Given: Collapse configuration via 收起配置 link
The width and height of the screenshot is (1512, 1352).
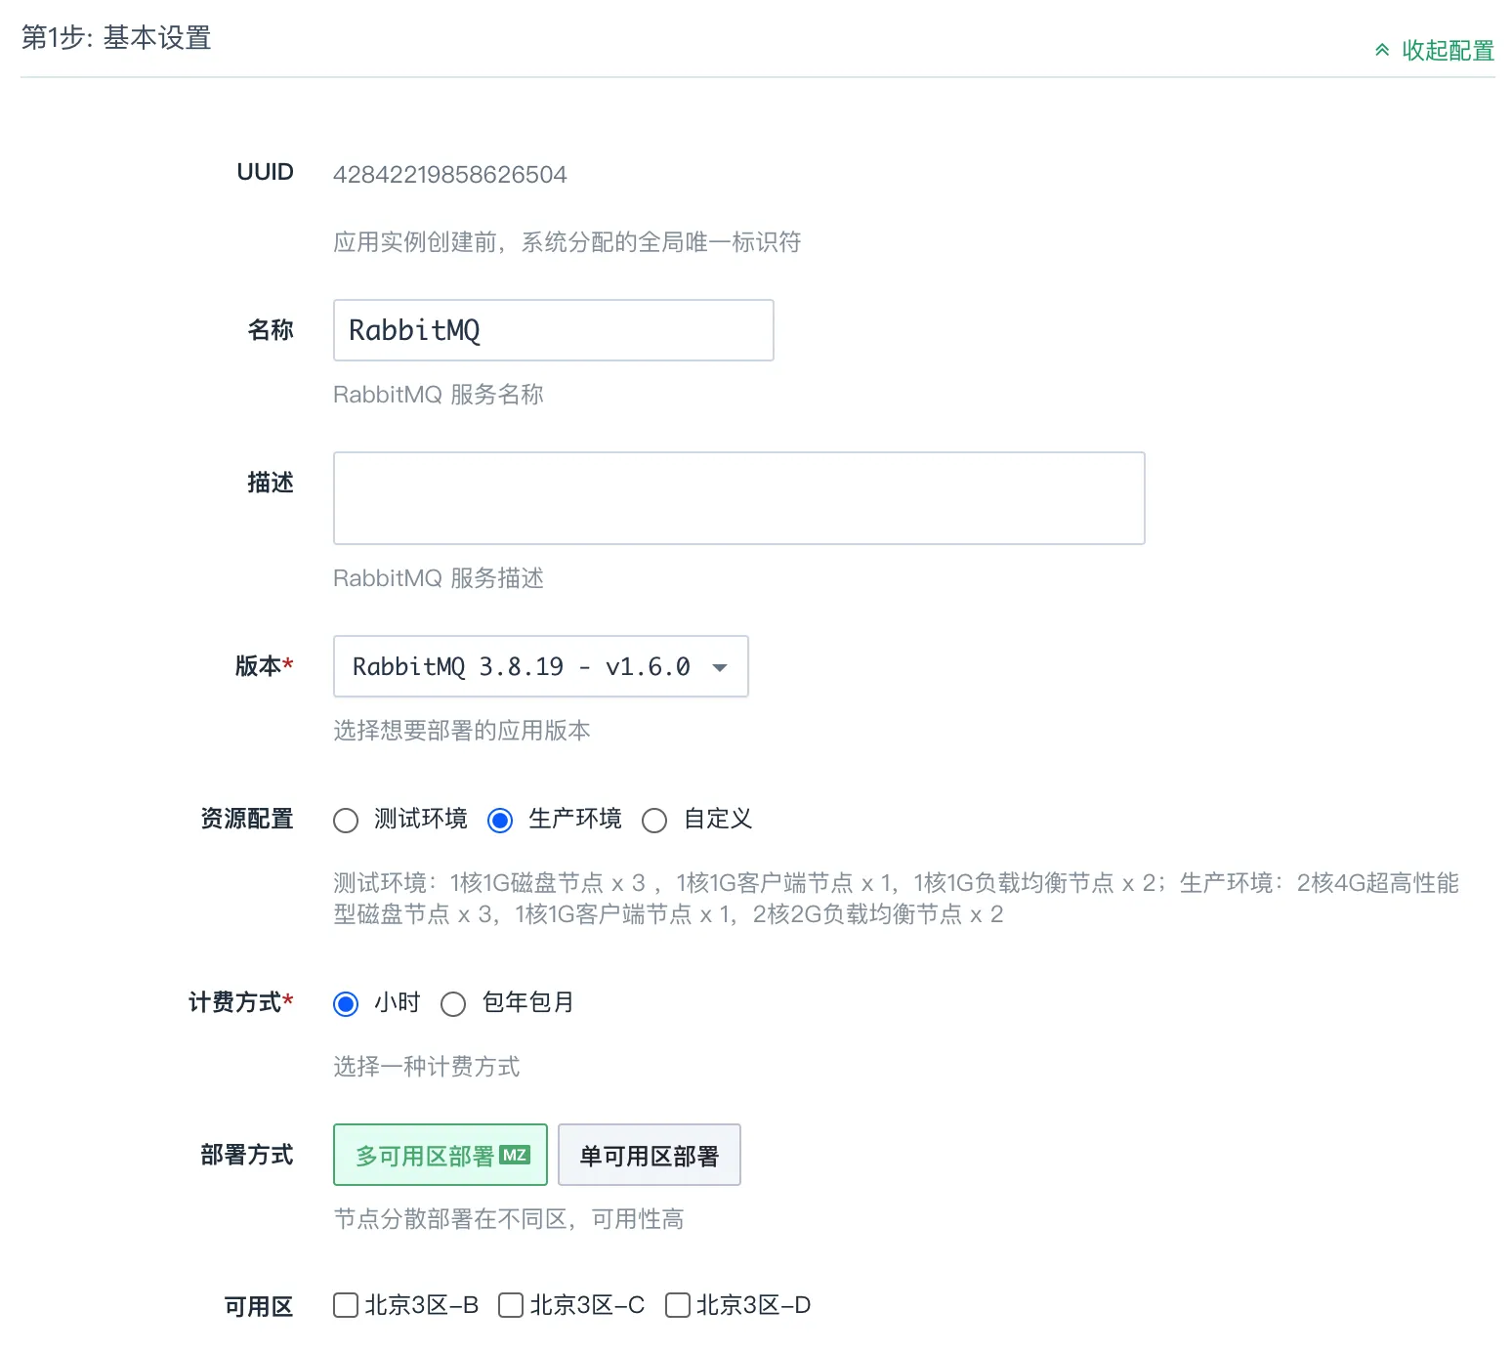Looking at the screenshot, I should pyautogui.click(x=1448, y=50).
